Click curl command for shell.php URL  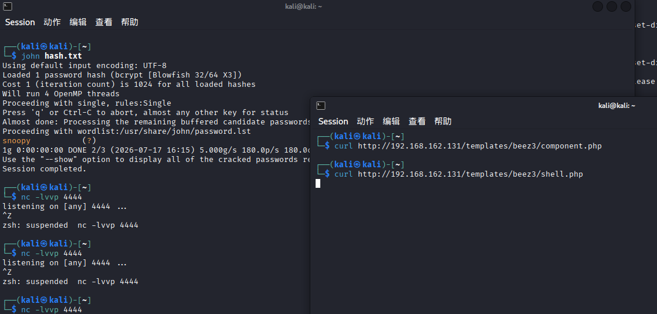(459, 174)
